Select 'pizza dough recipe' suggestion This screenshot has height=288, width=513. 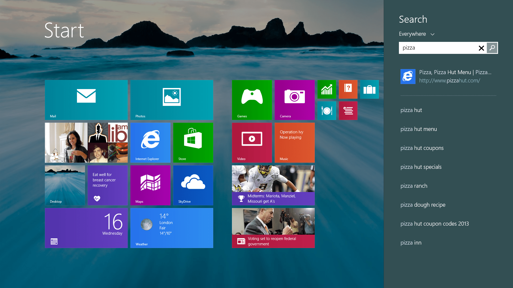point(423,205)
